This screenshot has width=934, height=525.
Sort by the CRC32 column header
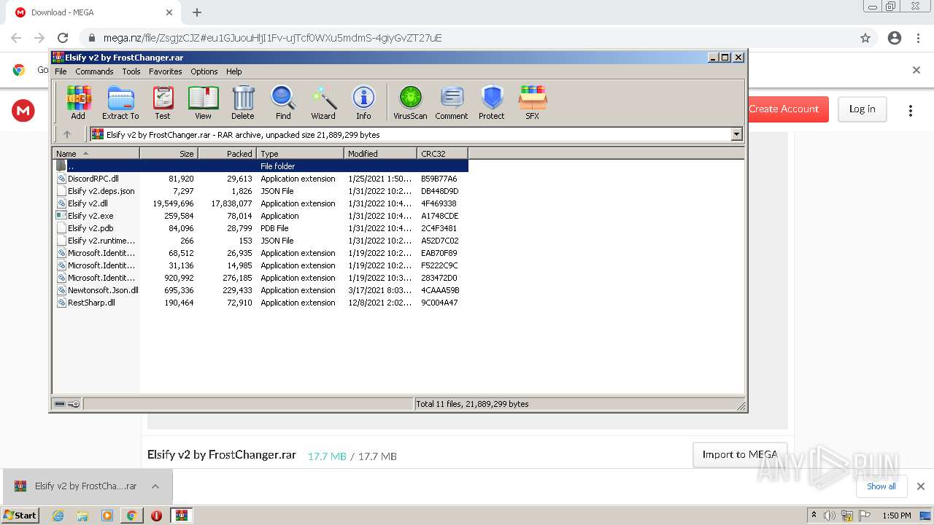tap(442, 154)
